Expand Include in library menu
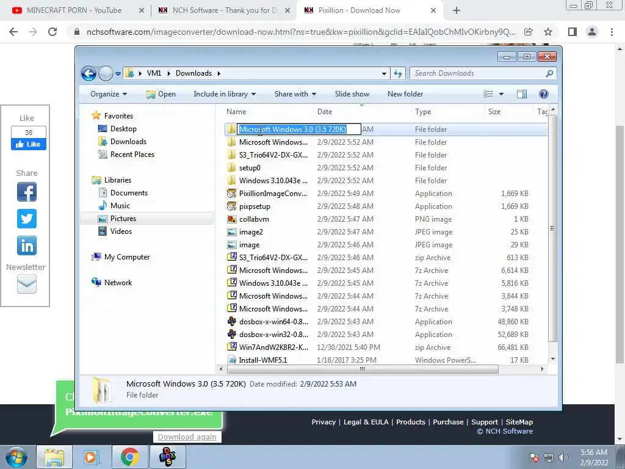Screen dimensions: 625x469 point(225,94)
